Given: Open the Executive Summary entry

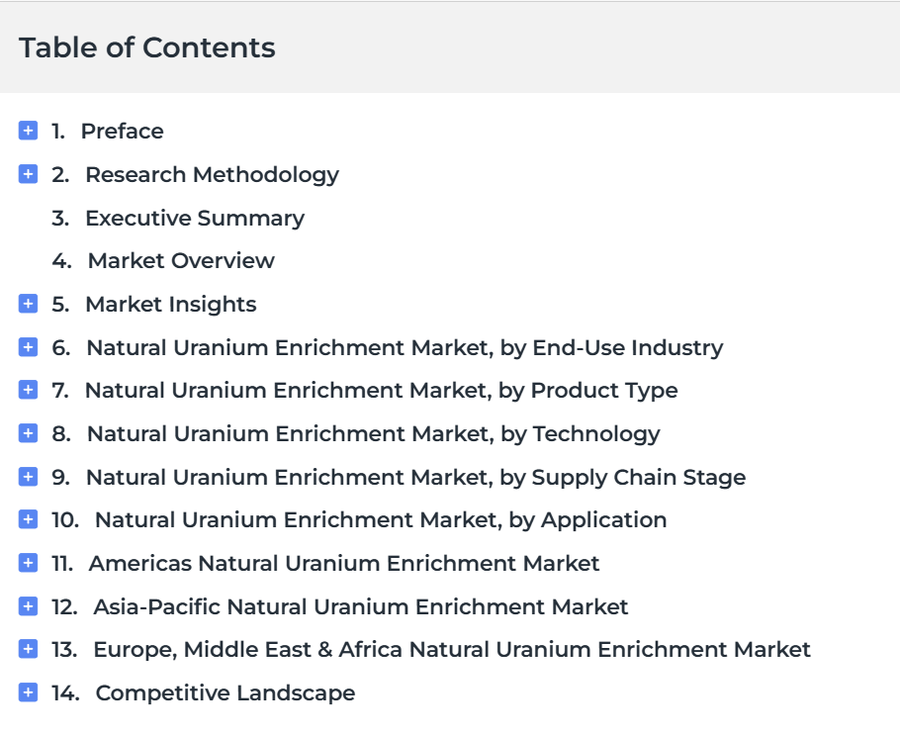Looking at the screenshot, I should click(x=195, y=219).
